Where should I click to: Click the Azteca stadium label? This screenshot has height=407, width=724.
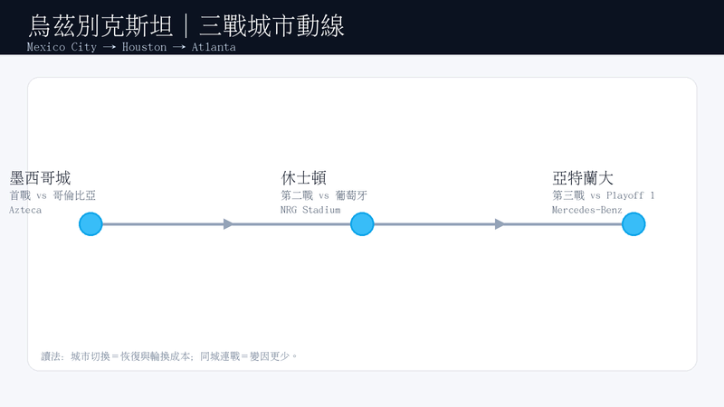pos(25,210)
